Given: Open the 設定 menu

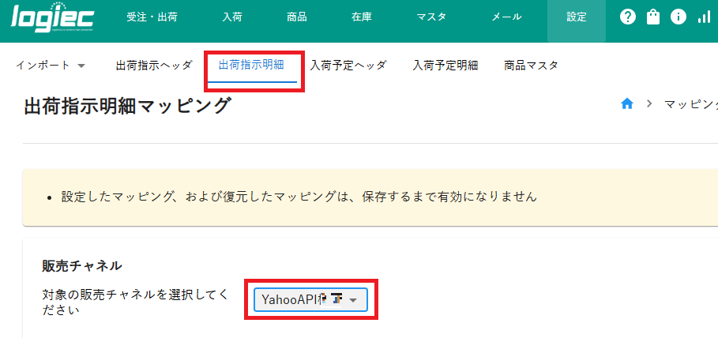Looking at the screenshot, I should [x=577, y=17].
